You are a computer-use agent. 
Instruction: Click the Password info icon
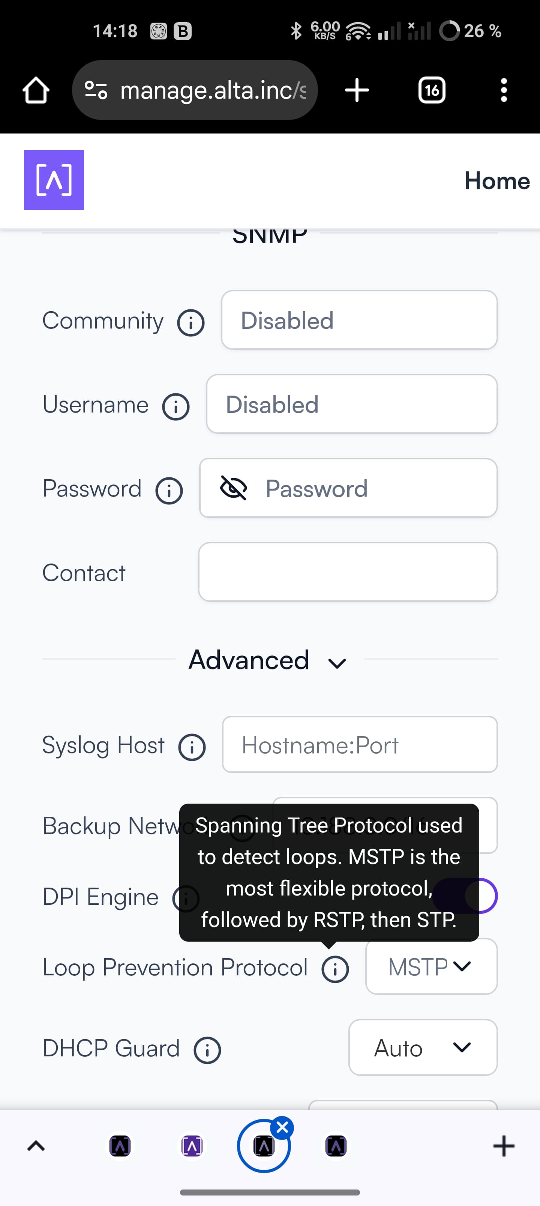point(169,490)
